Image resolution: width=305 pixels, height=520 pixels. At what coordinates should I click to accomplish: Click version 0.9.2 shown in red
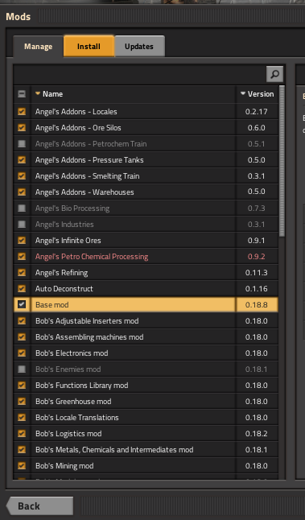(x=257, y=256)
